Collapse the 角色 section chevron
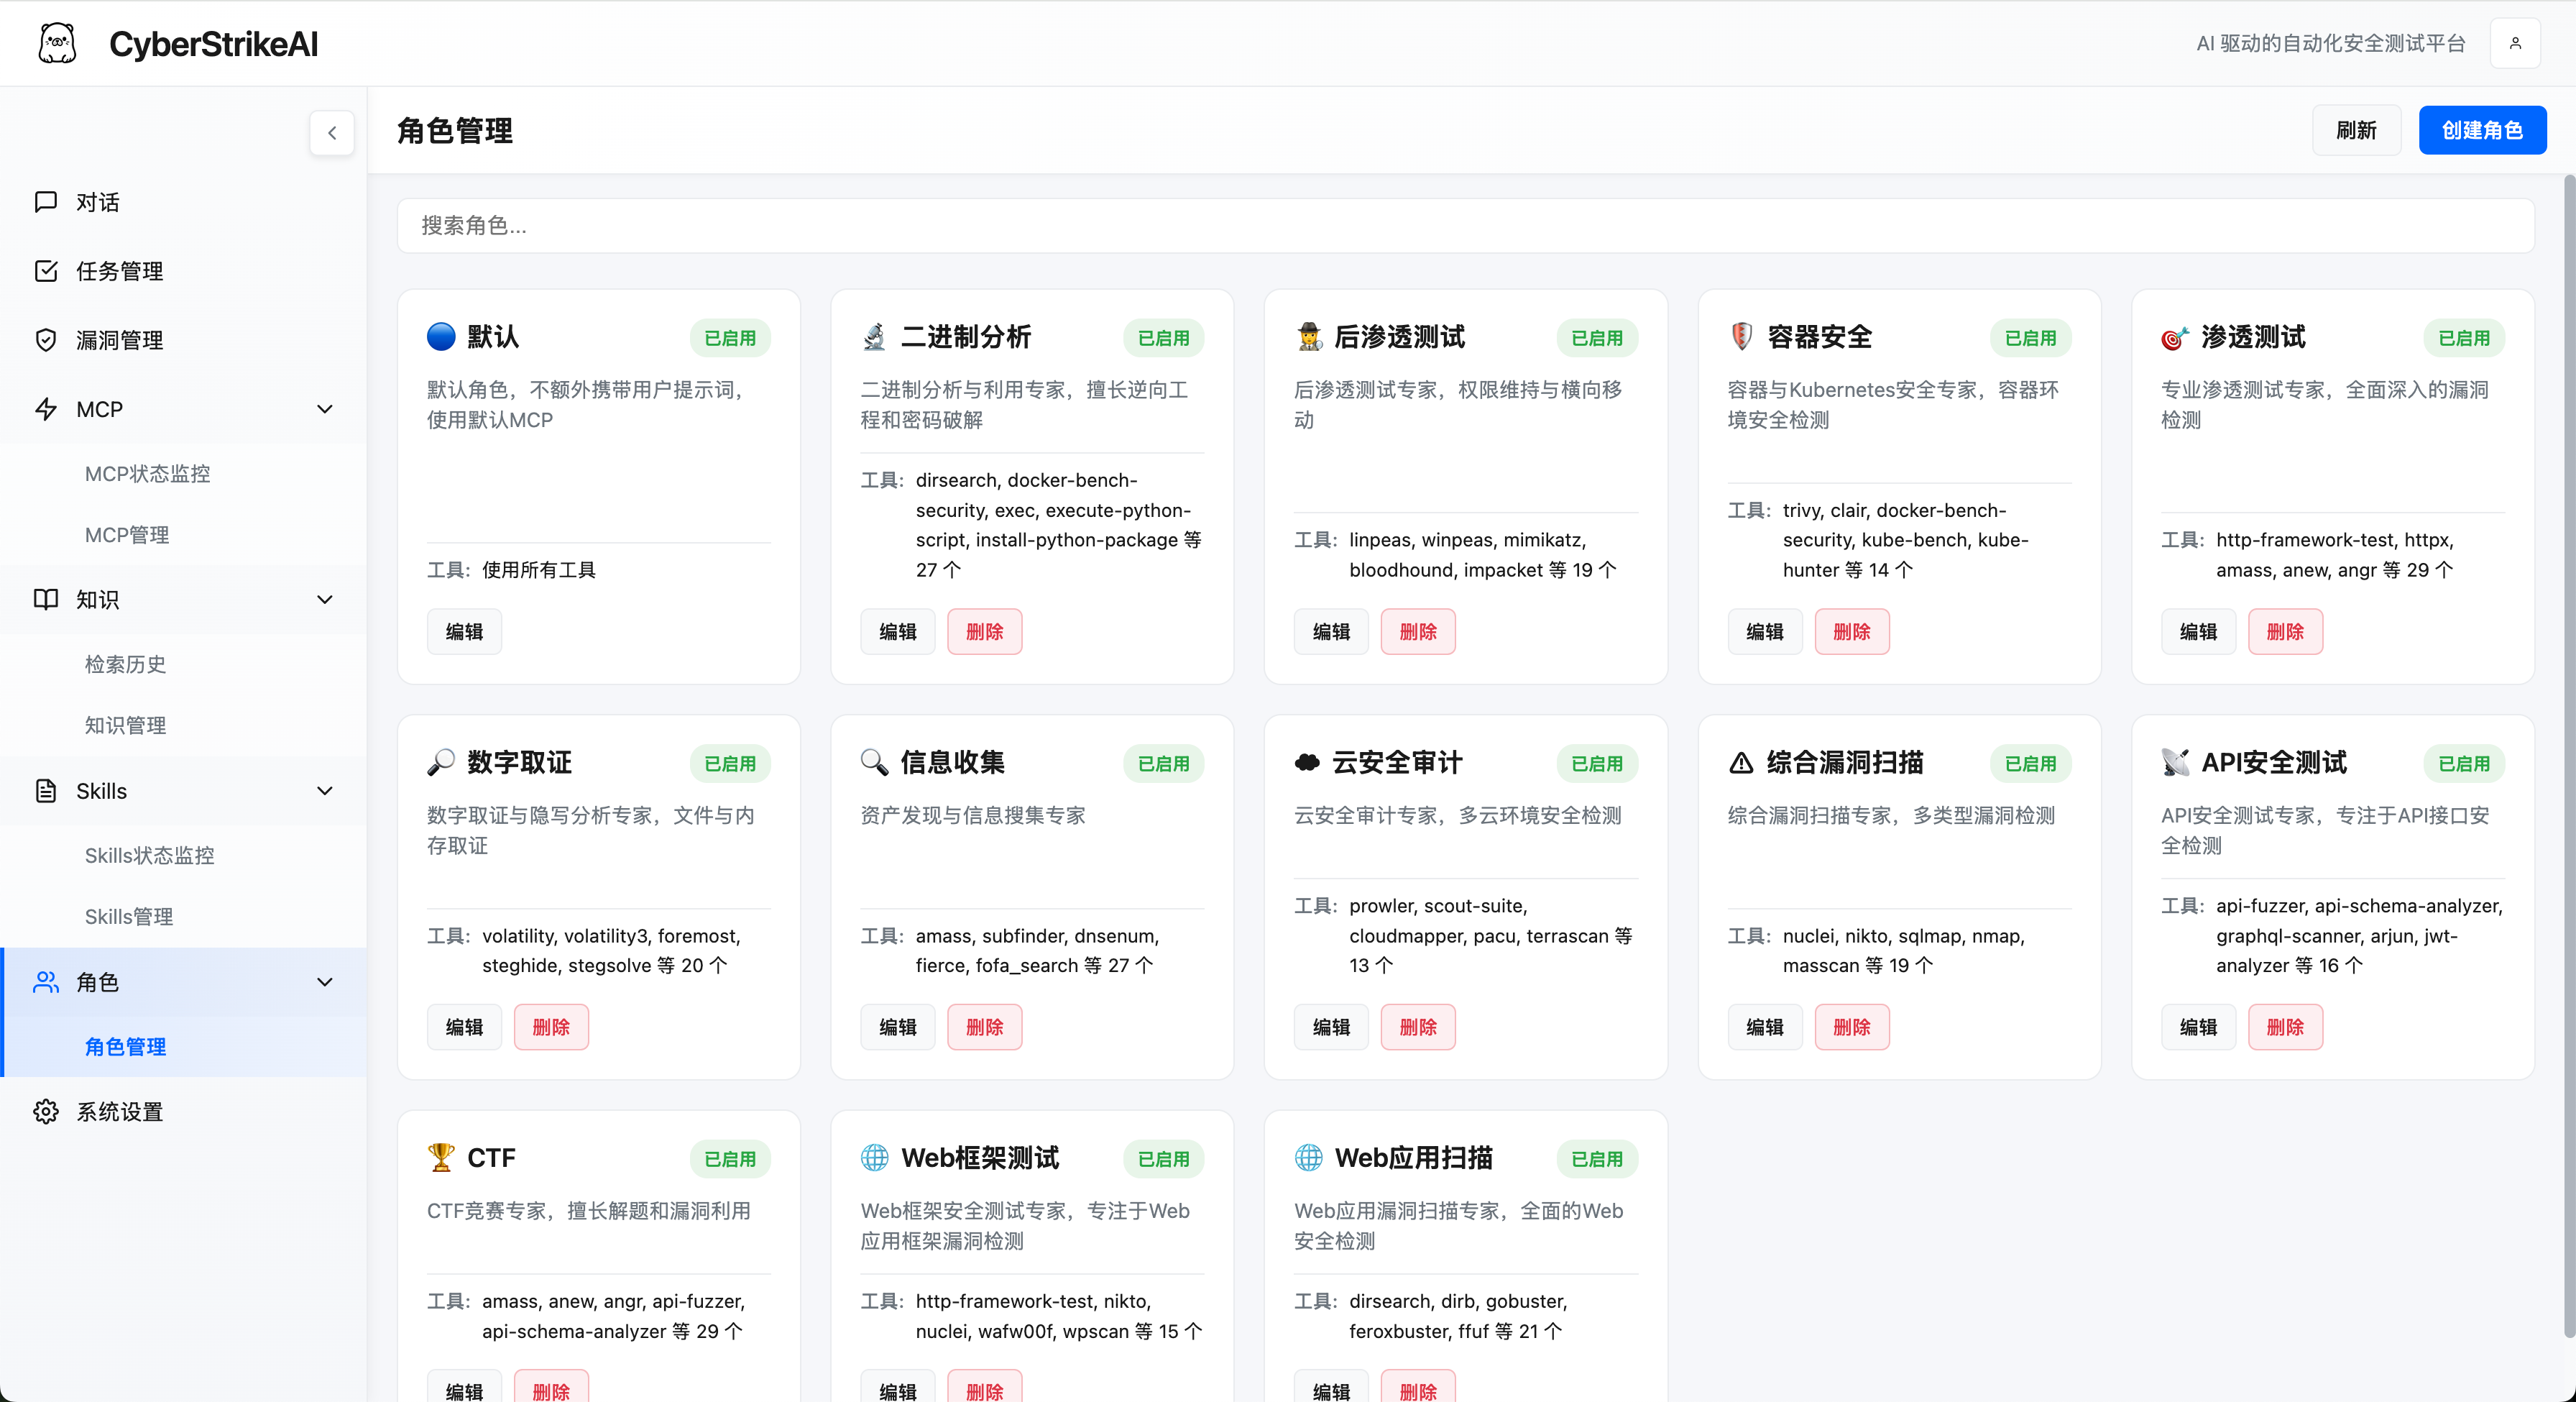 pyautogui.click(x=325, y=982)
